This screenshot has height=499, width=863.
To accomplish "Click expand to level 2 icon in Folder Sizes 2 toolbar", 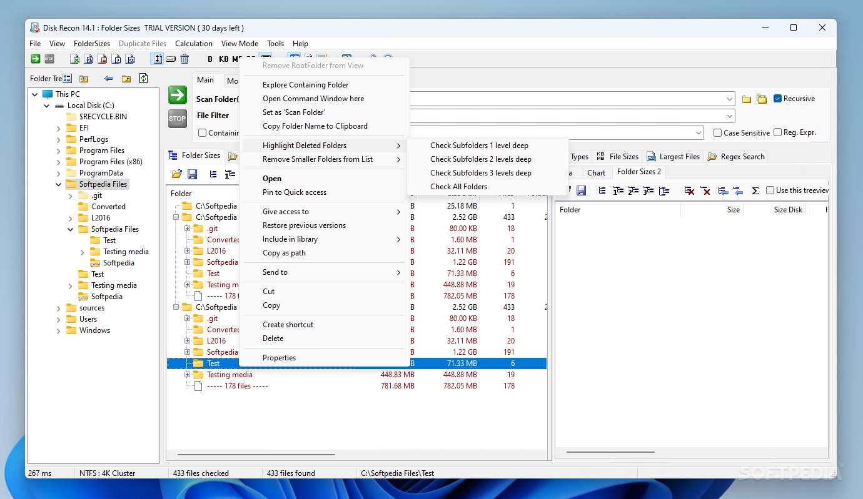I will coord(633,190).
